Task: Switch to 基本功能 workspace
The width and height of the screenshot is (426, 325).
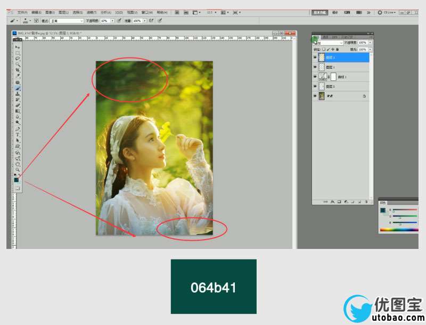Action: click(320, 12)
